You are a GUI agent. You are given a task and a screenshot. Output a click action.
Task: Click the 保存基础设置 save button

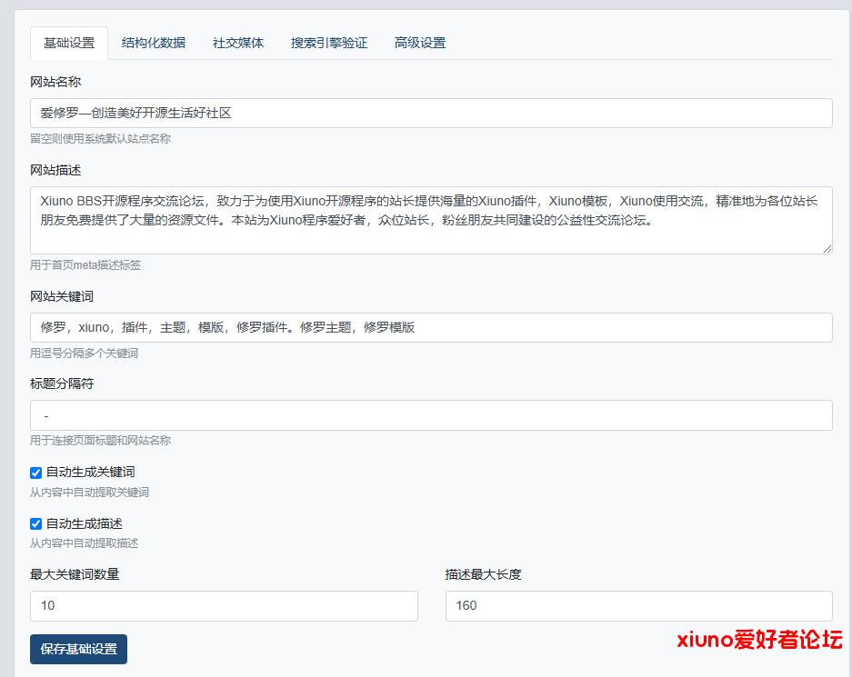click(x=78, y=649)
